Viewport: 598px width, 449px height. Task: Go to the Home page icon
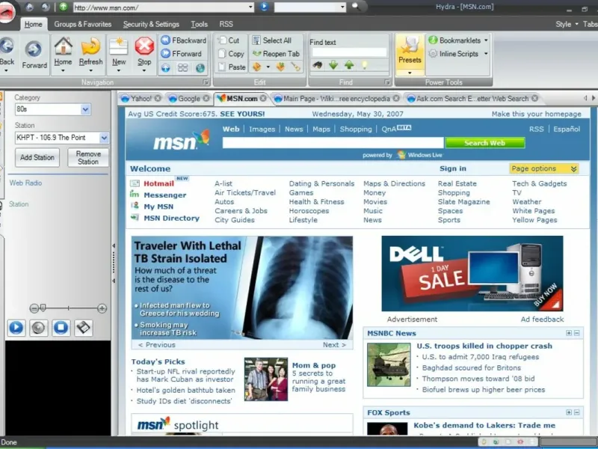tap(63, 46)
